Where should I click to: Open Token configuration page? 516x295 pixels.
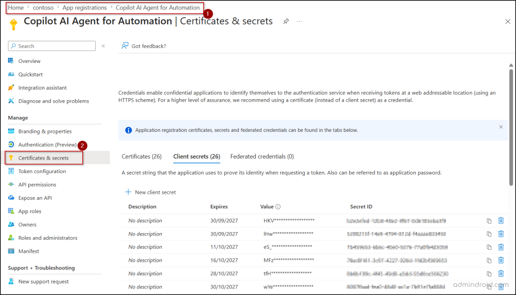pos(42,171)
